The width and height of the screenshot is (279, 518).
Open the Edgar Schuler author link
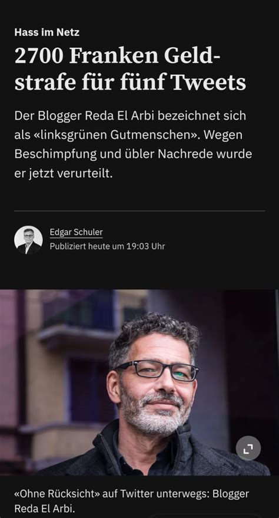tap(76, 232)
